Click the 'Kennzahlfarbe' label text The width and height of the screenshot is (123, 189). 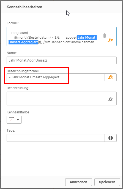[x=18, y=112]
